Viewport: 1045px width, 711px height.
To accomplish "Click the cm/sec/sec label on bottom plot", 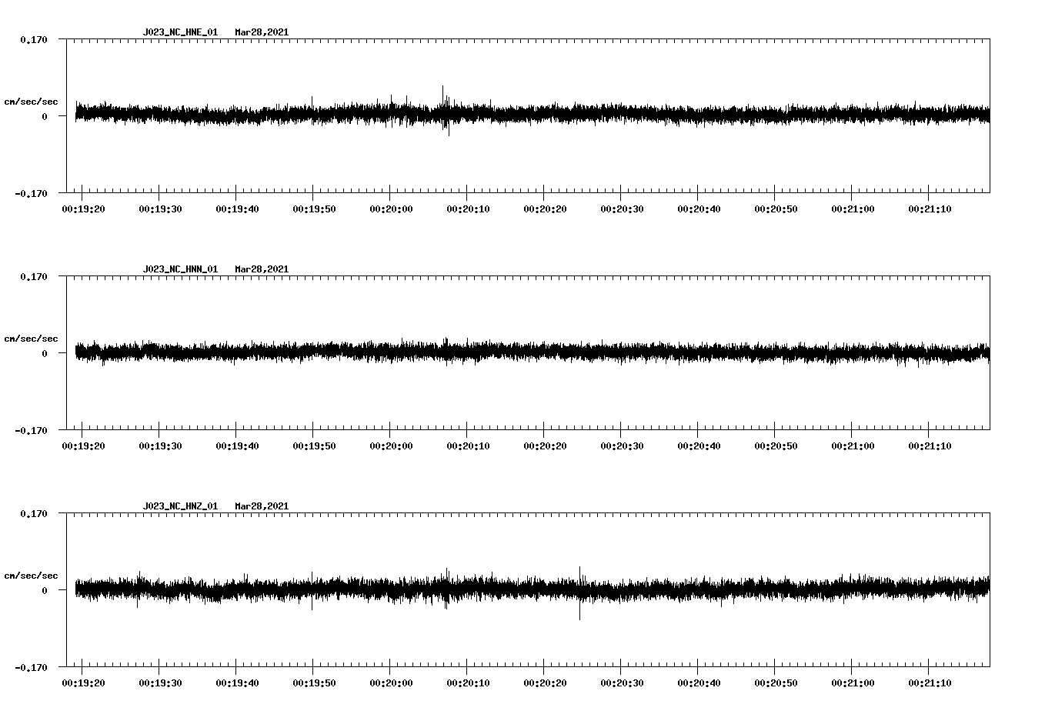I will coord(32,574).
